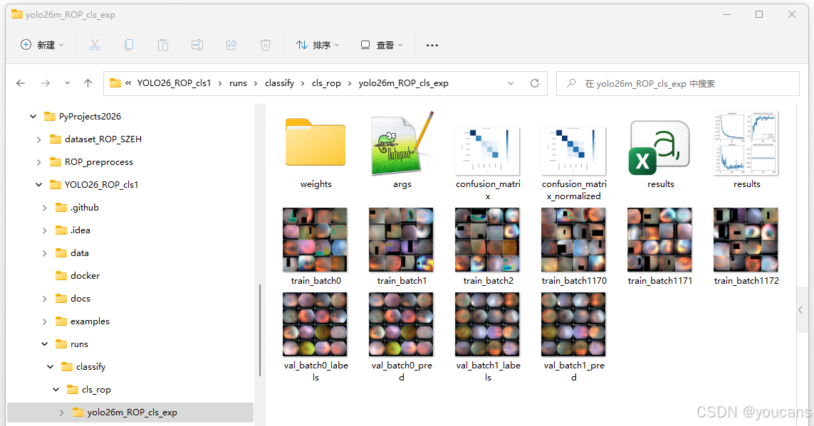Expand the examples tree node

pos(45,322)
